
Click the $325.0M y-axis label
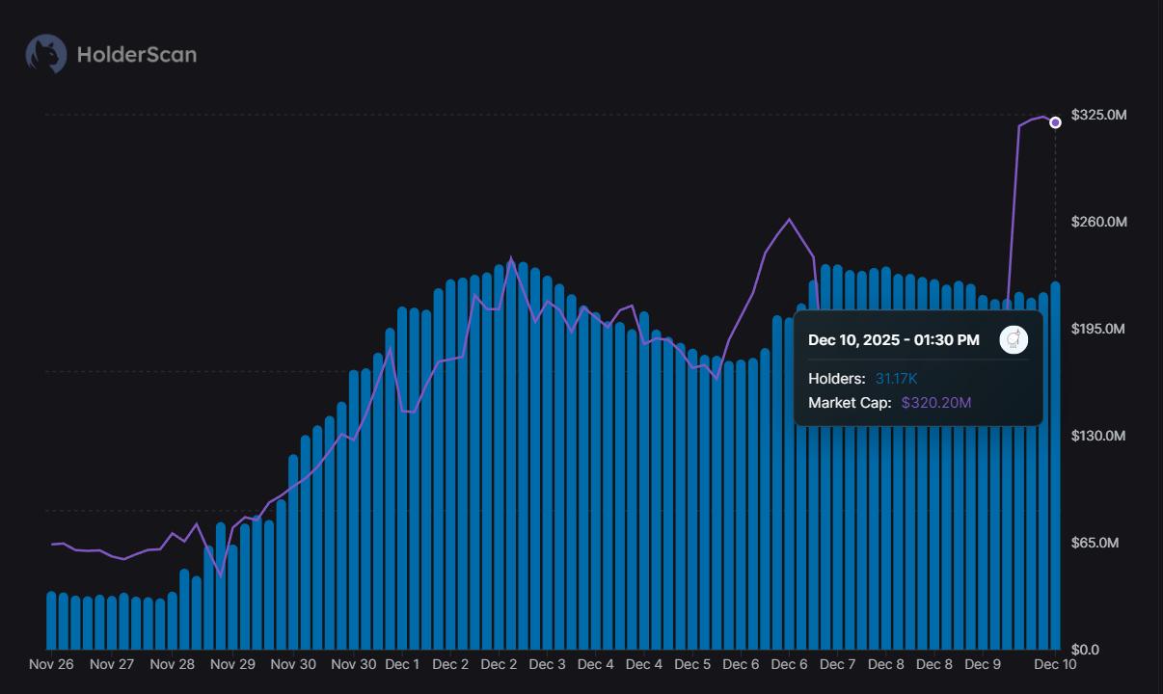[x=1098, y=115]
